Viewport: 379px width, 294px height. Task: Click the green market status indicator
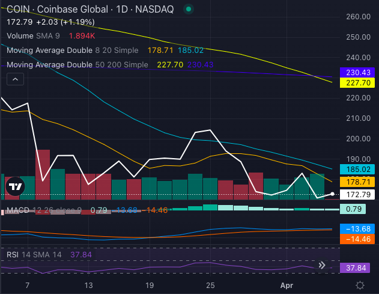tap(189, 10)
